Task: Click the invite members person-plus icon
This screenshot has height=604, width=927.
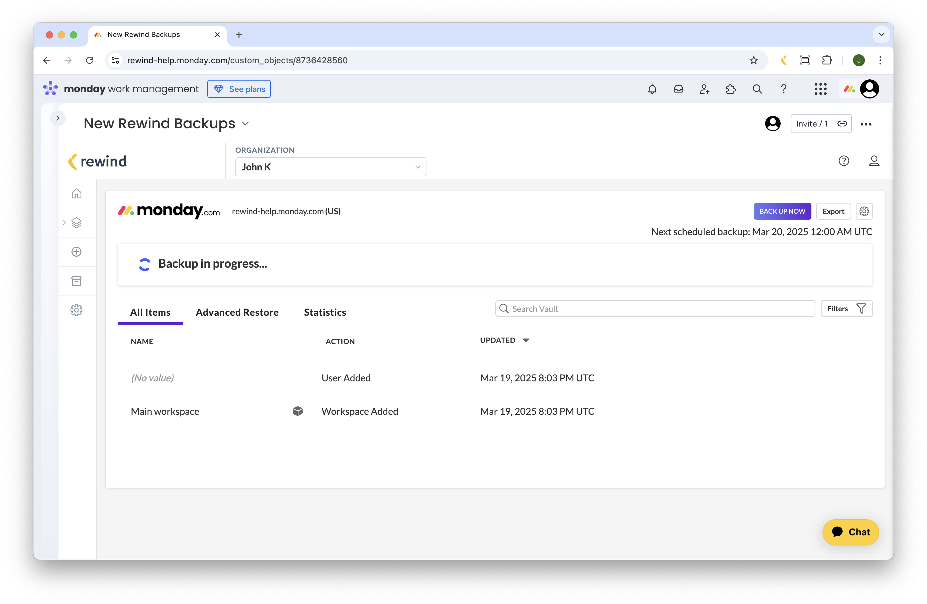Action: click(704, 89)
